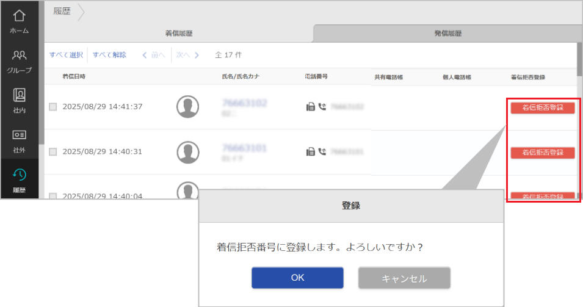Click the 履歴 breadcrumb
The width and height of the screenshot is (583, 307).
(x=62, y=12)
